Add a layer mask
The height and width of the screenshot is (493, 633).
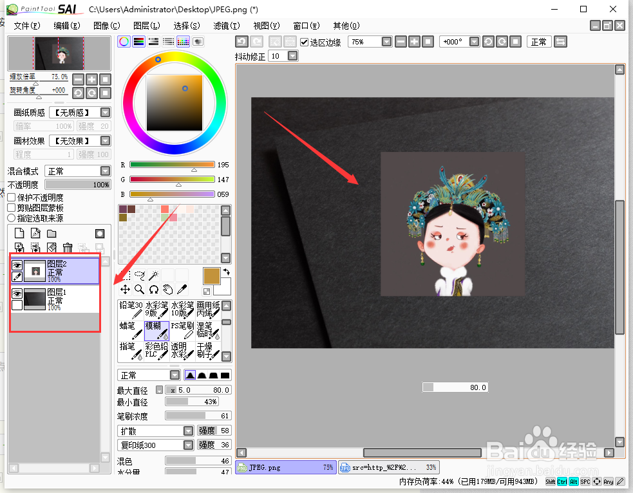100,234
